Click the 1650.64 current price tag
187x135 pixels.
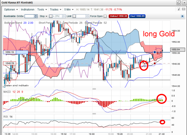coord(178,50)
